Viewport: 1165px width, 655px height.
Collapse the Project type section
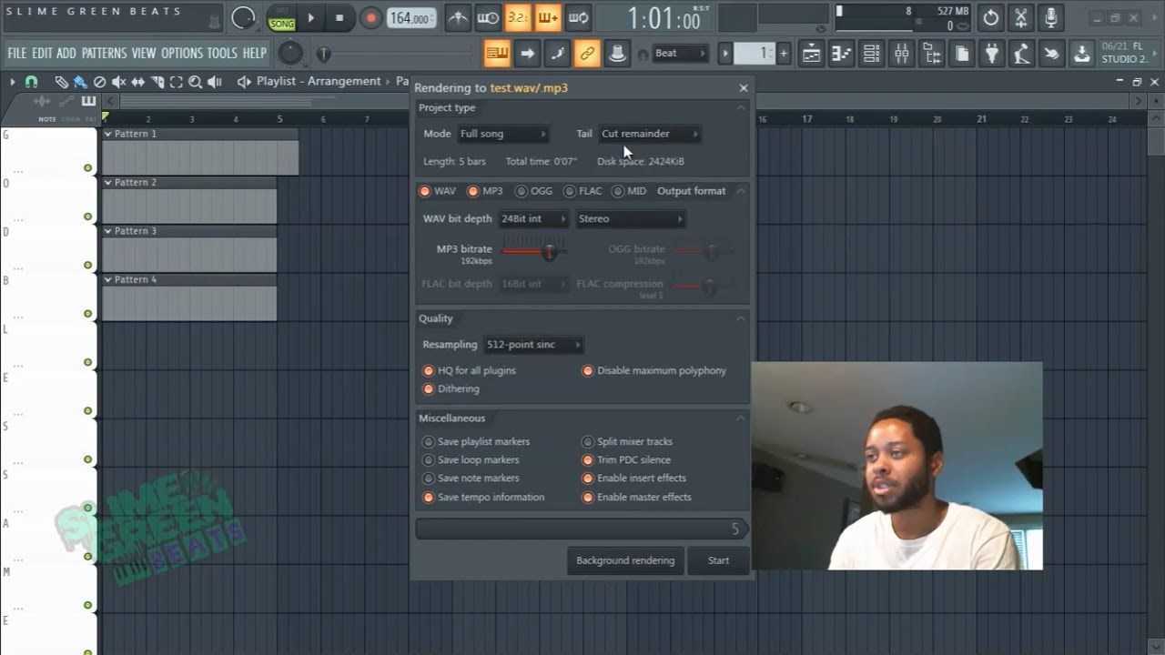[741, 107]
